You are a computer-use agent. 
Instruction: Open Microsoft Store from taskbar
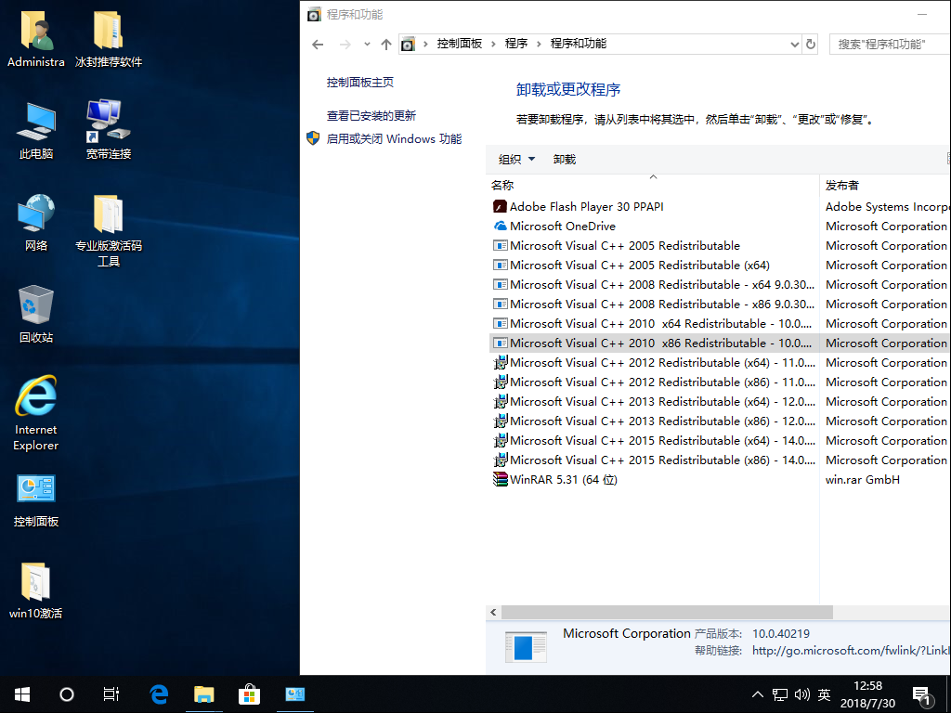pyautogui.click(x=249, y=694)
